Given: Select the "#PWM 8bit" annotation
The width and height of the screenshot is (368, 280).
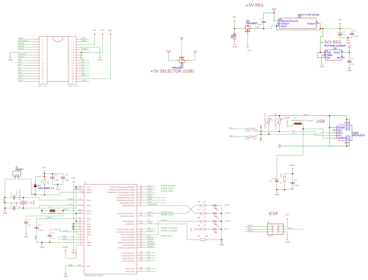Looking at the screenshot, I should click(x=166, y=236).
